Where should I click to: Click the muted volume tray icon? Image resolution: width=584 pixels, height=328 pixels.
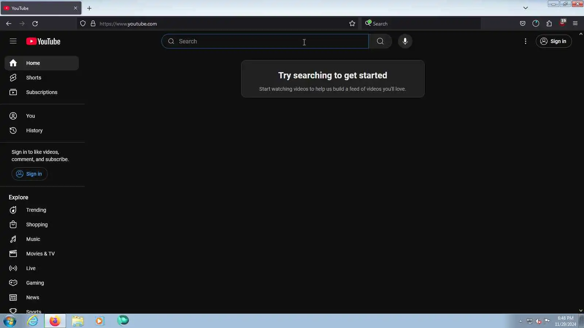538,321
